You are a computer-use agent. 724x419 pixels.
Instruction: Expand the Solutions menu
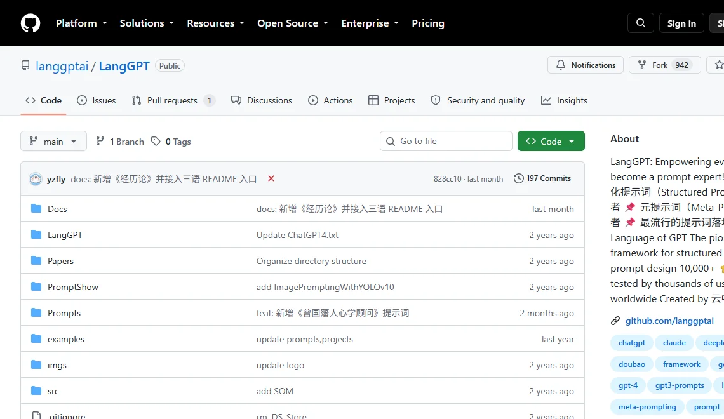147,23
